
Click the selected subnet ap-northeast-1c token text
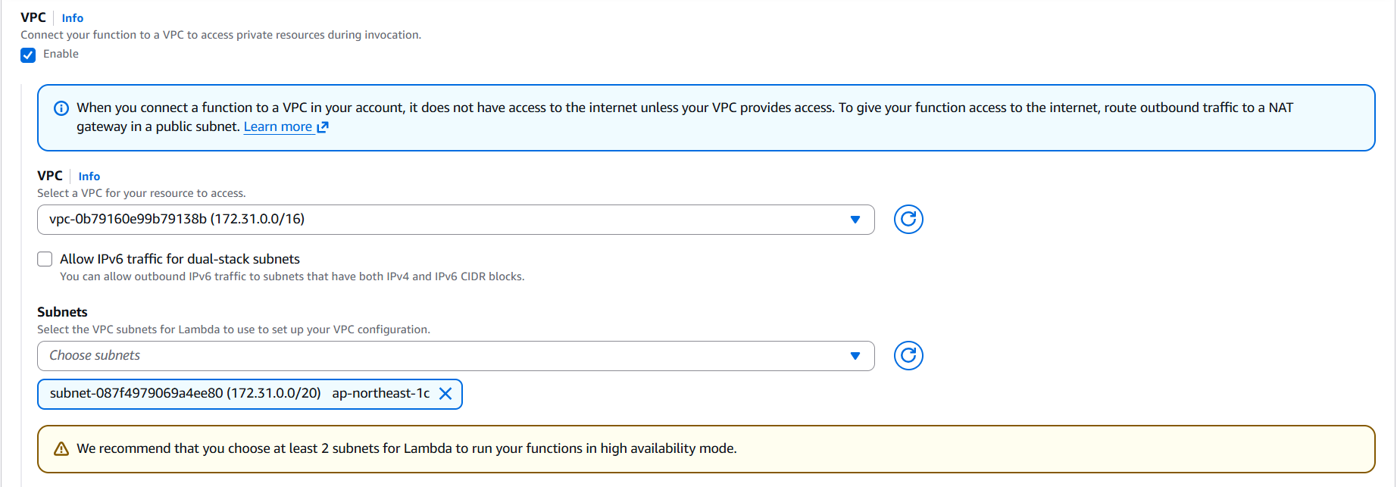tap(239, 394)
